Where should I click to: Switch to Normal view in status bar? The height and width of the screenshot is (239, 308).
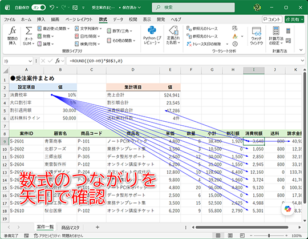point(218,236)
